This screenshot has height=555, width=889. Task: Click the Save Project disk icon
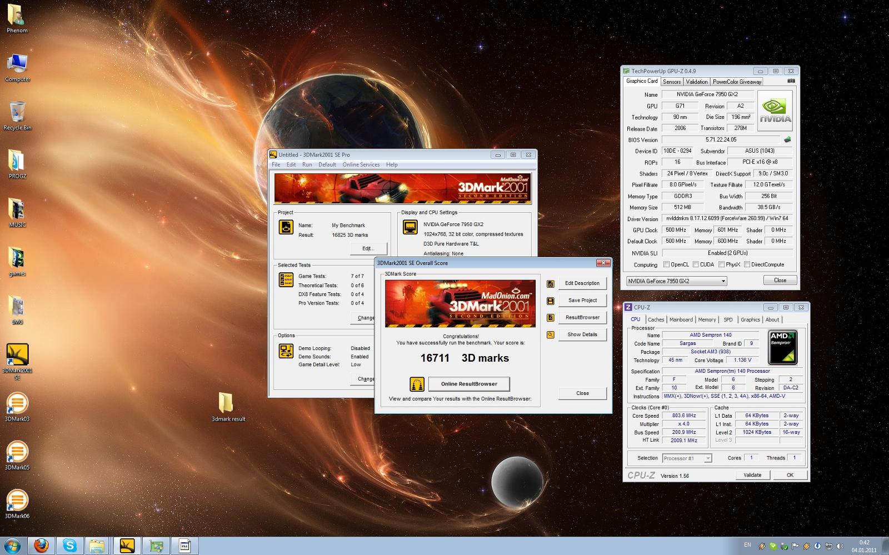(x=550, y=301)
